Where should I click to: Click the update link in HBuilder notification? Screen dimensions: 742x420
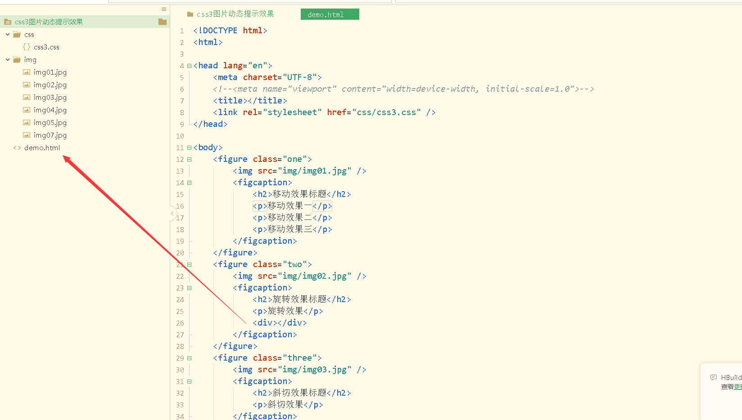[737, 387]
